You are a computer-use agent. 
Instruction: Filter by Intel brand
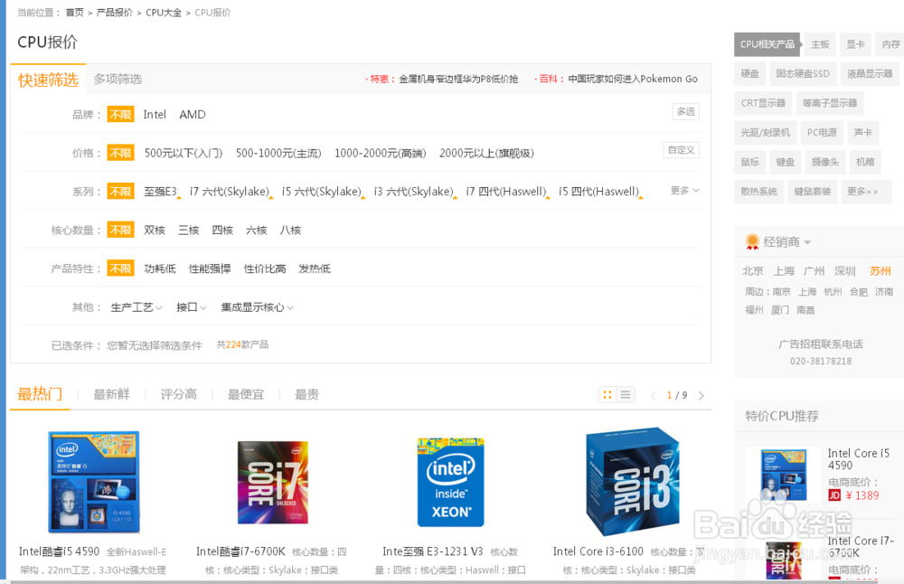pyautogui.click(x=155, y=115)
